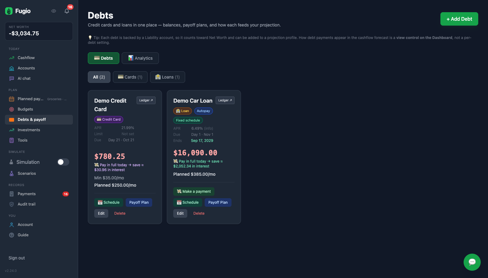The width and height of the screenshot is (488, 278).
Task: Click the + Add Debt button
Action: click(x=459, y=19)
